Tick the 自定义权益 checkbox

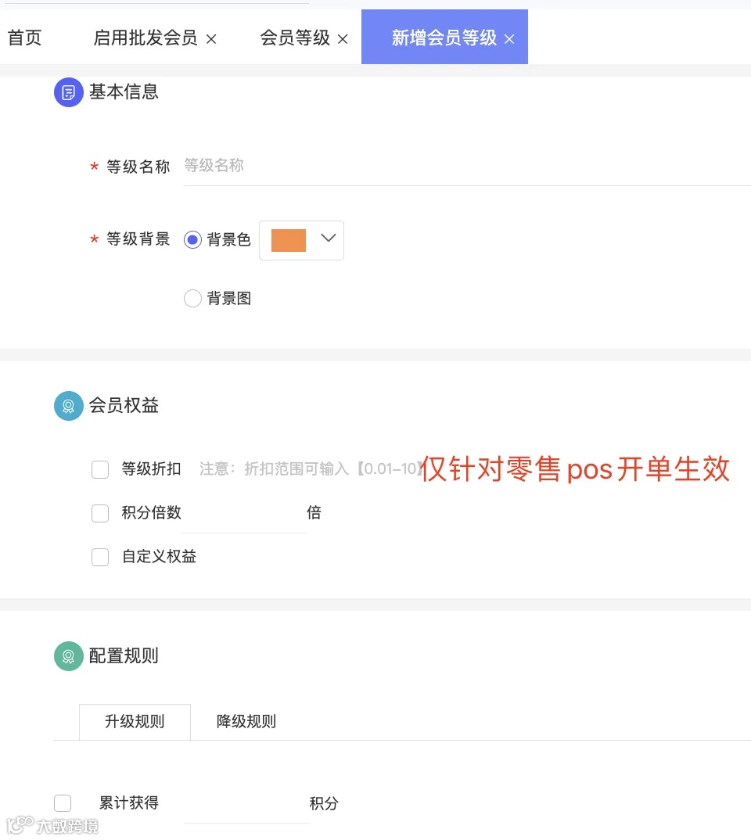click(x=100, y=557)
